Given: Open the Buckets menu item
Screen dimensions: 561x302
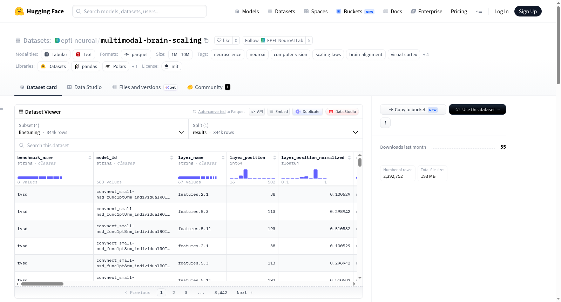Looking at the screenshot, I should click(x=355, y=11).
